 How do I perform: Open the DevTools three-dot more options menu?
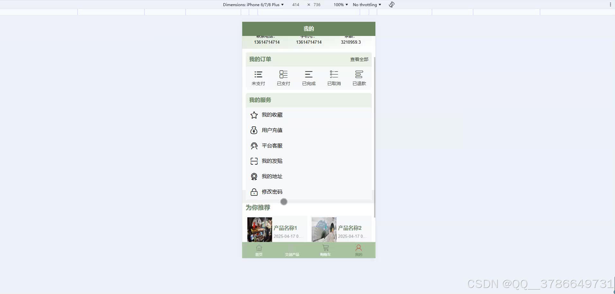coord(610,4)
